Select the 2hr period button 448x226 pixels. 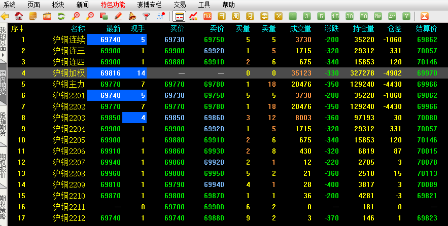(377, 16)
